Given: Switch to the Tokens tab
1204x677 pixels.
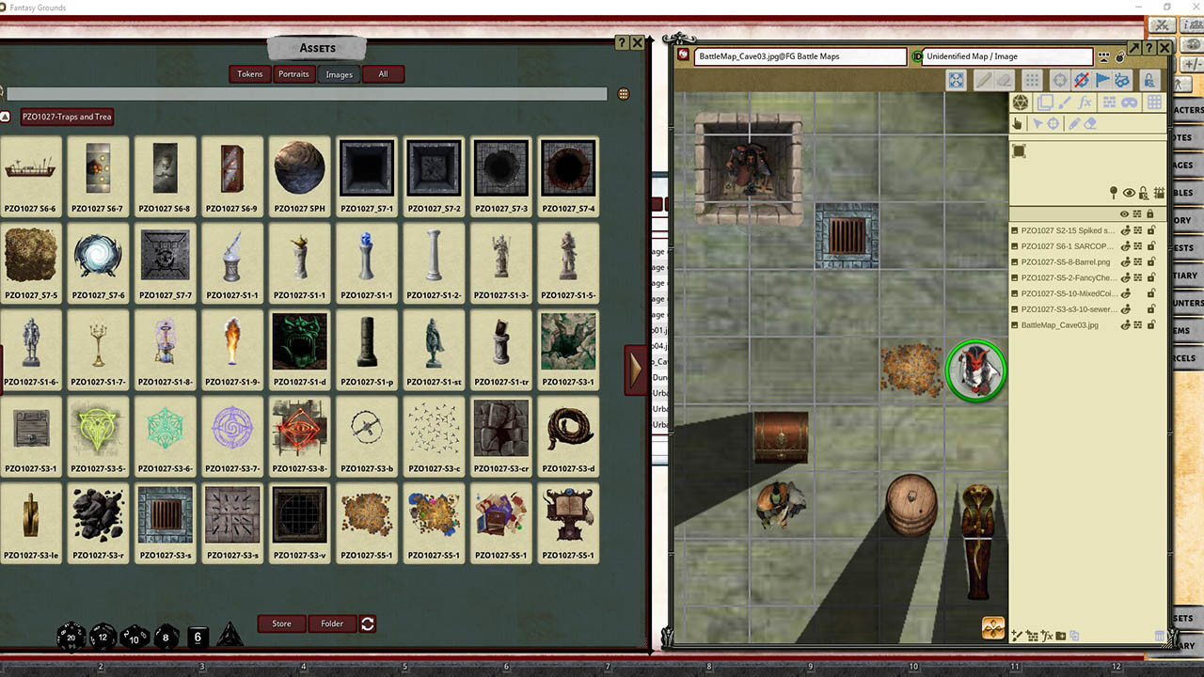Looking at the screenshot, I should pos(249,74).
